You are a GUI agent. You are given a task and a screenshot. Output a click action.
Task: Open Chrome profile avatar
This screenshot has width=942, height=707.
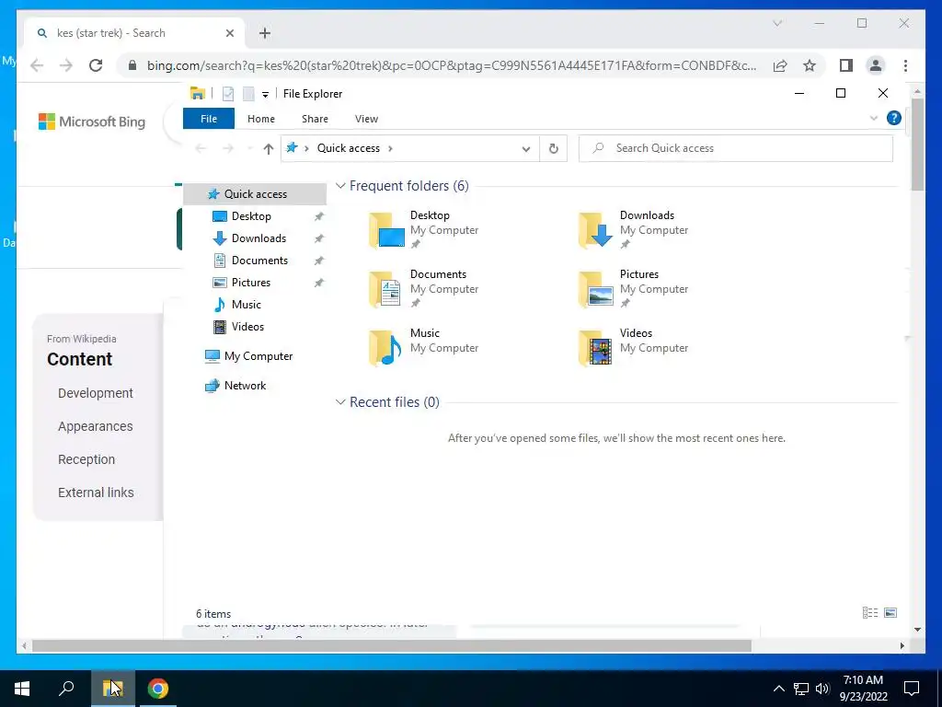pyautogui.click(x=876, y=65)
